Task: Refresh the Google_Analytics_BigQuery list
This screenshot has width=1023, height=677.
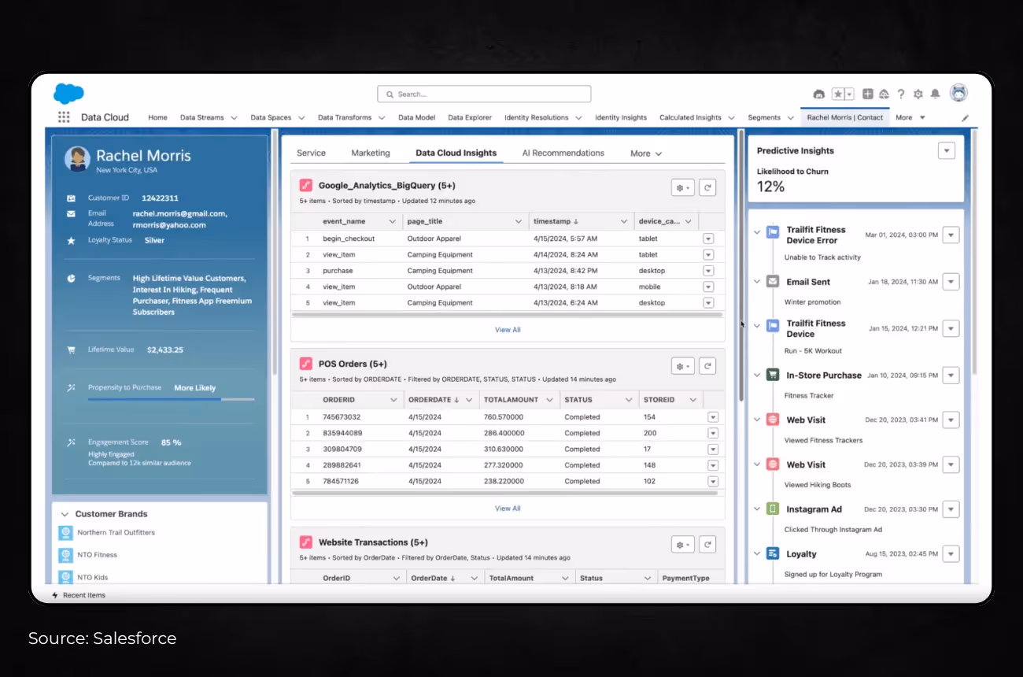Action: (707, 187)
